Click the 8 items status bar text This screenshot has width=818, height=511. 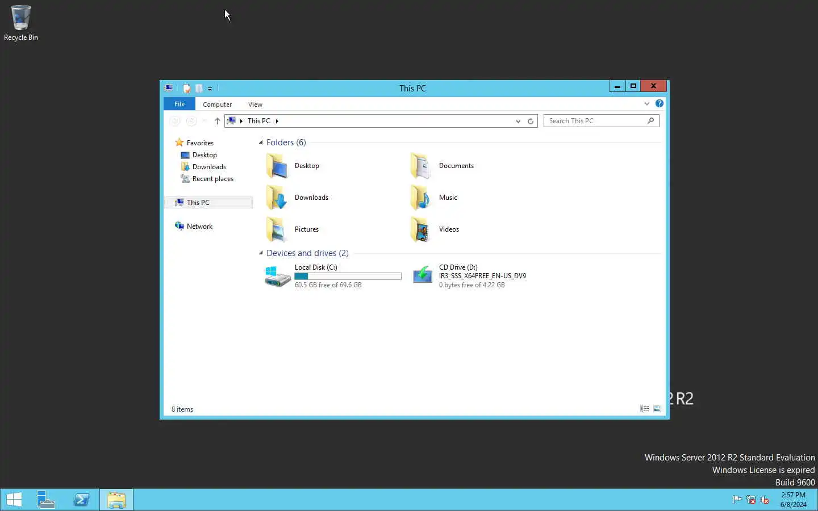click(x=182, y=409)
